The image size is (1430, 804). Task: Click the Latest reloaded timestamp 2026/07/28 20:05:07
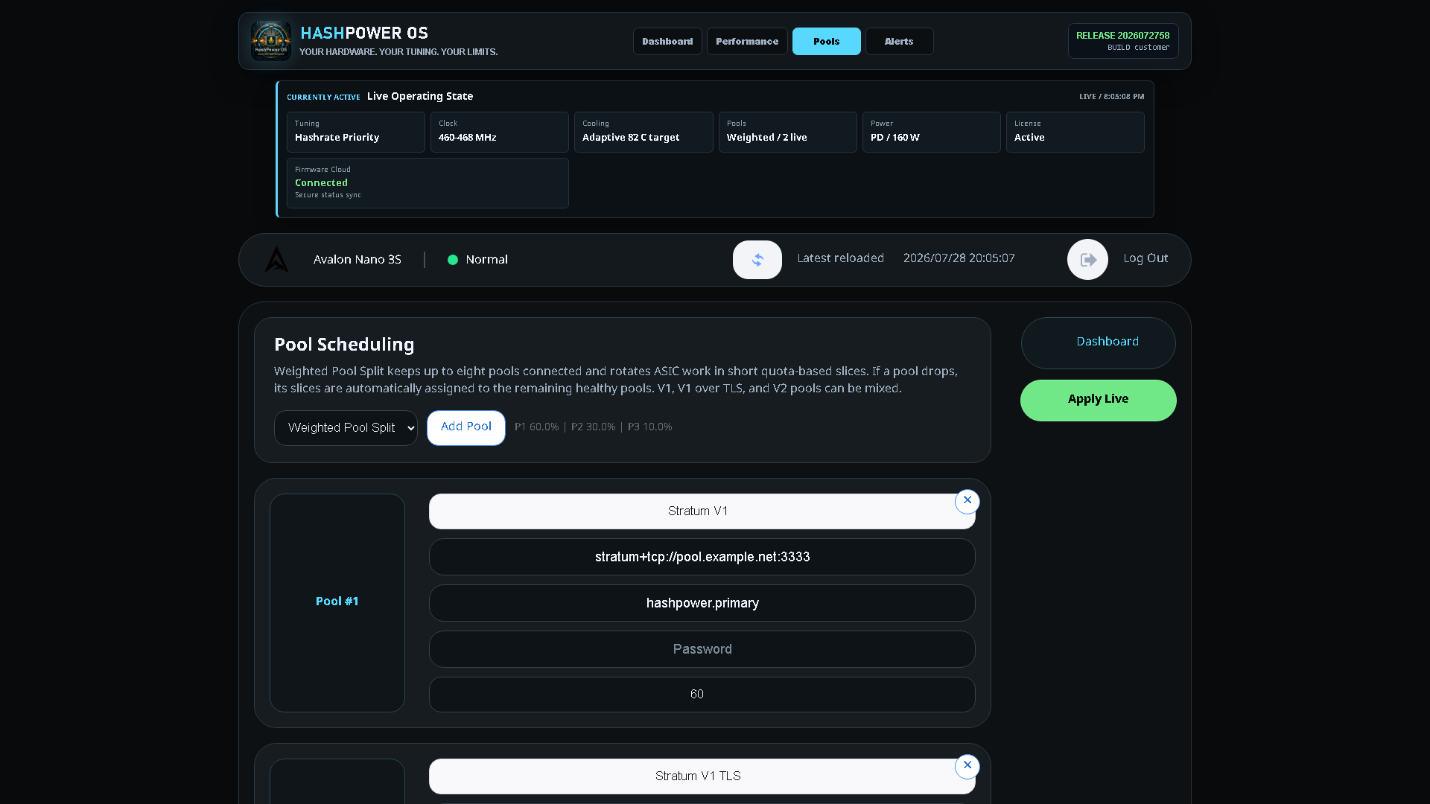pyautogui.click(x=959, y=258)
